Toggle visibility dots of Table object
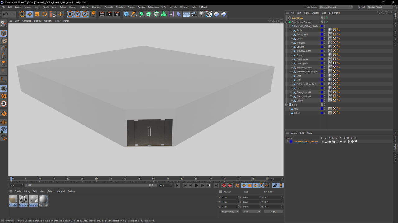The width and height of the screenshot is (398, 223). pyautogui.click(x=325, y=30)
